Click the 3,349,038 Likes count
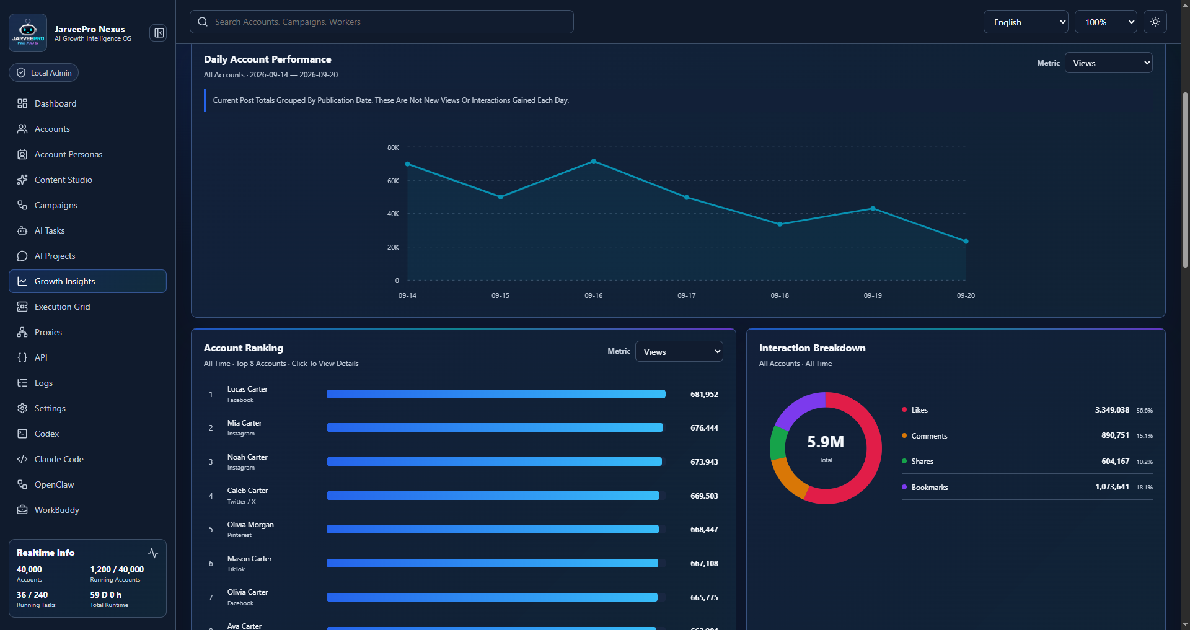Image resolution: width=1190 pixels, height=630 pixels. tap(1112, 409)
